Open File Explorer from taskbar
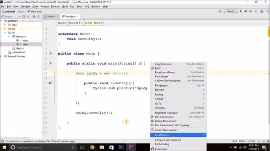The width and height of the screenshot is (270, 151). [x=102, y=147]
